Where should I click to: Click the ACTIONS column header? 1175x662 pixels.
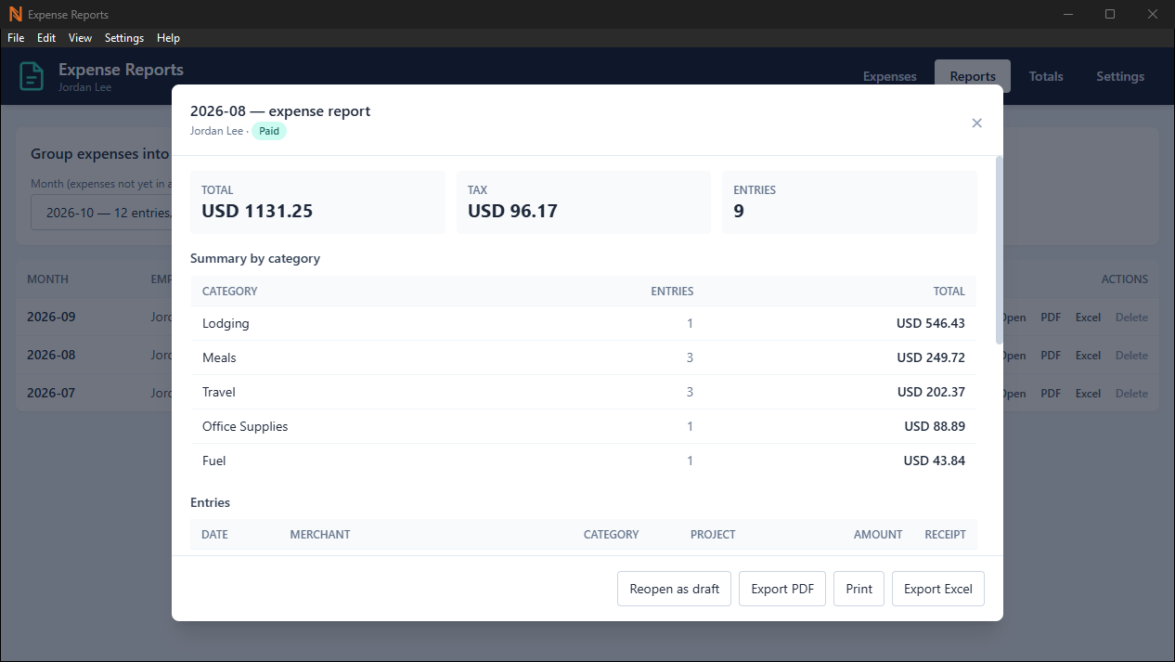pos(1125,279)
